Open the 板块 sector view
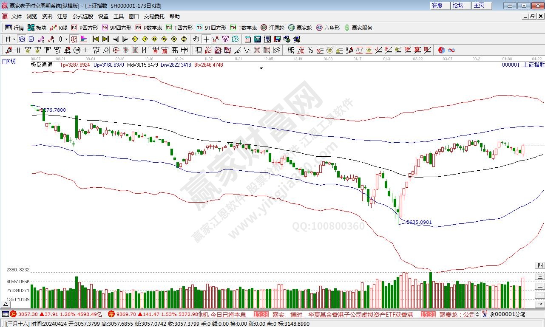 pos(37,28)
